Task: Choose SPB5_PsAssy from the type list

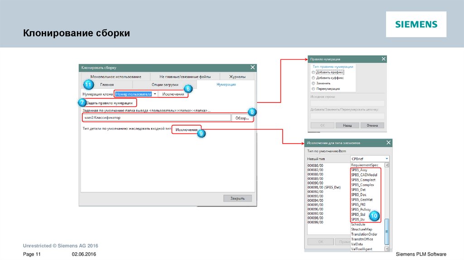Action: point(361,209)
